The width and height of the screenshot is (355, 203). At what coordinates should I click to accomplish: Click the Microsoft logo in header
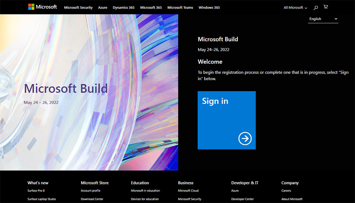(42, 7)
